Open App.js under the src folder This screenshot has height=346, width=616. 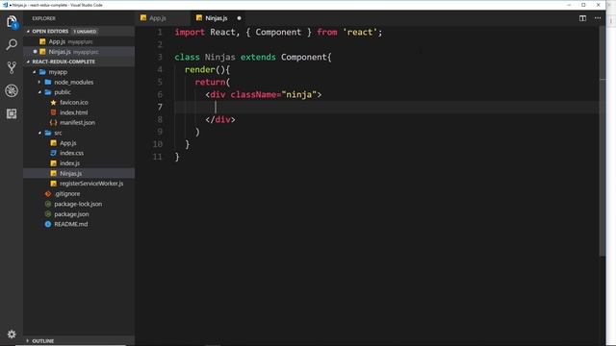(x=68, y=143)
